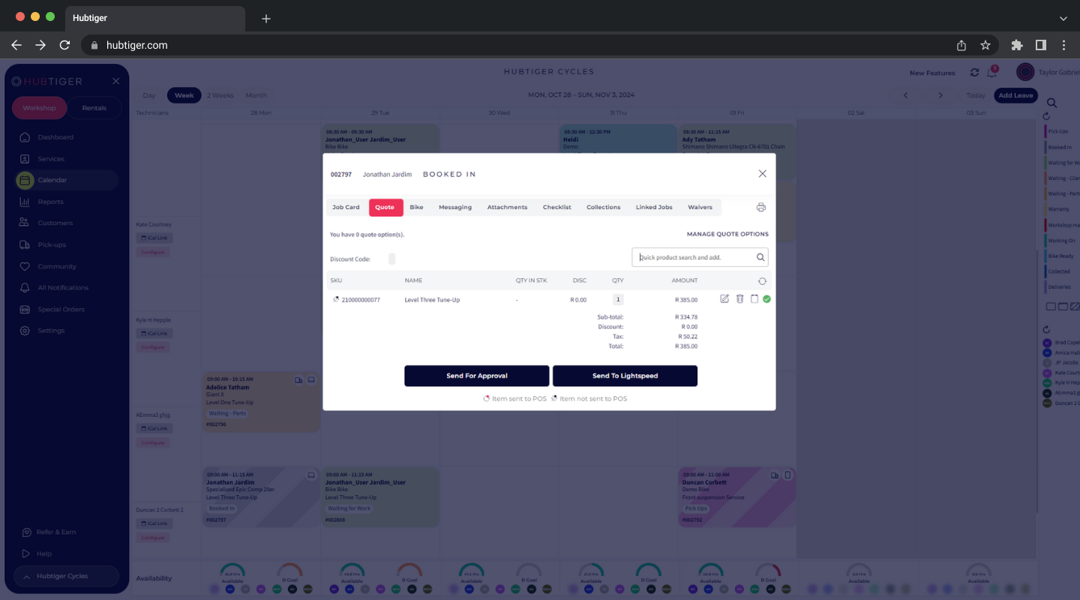Open the browser tab dropdown arrow

point(1063,18)
